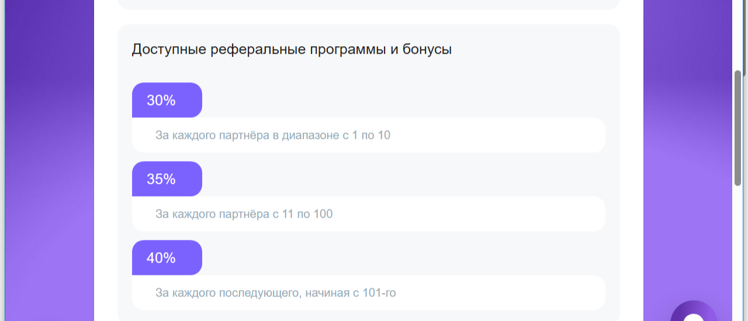Click the 40% referral bonus badge

[167, 258]
